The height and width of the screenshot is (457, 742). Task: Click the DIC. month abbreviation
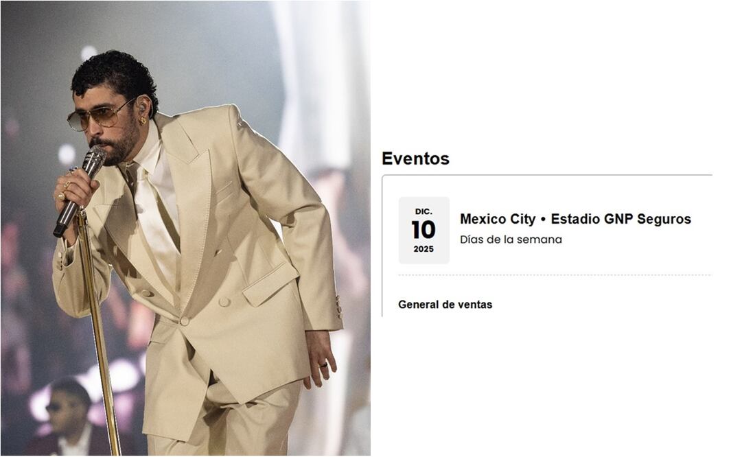tap(424, 211)
